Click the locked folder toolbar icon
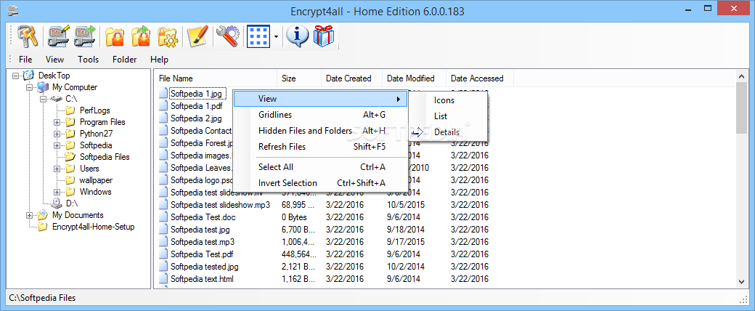 115,36
